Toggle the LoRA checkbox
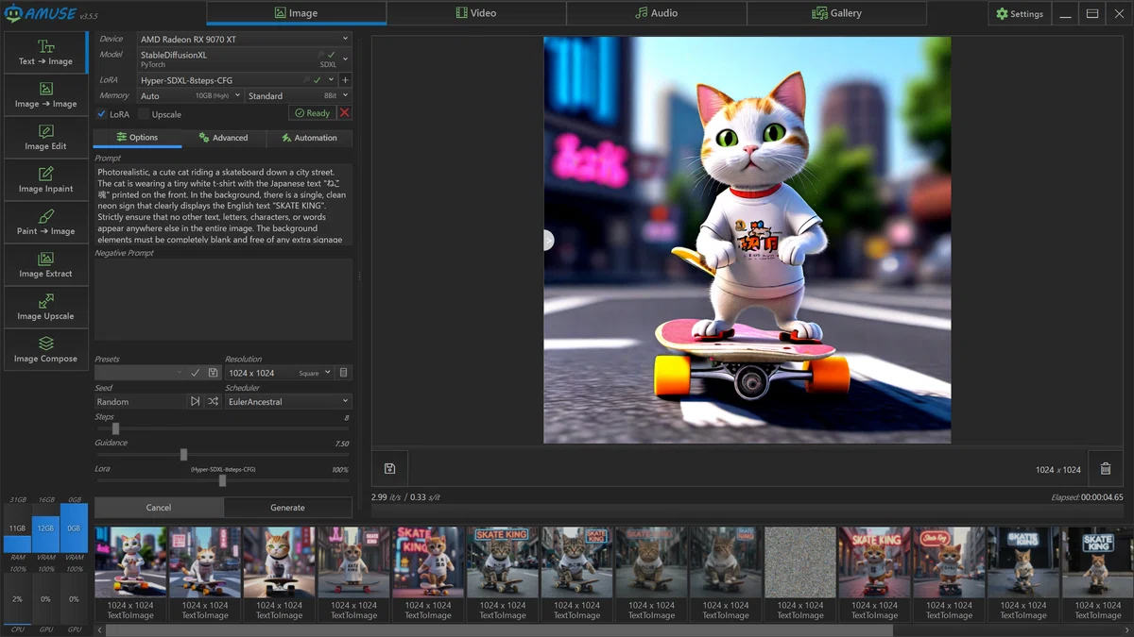 point(102,114)
